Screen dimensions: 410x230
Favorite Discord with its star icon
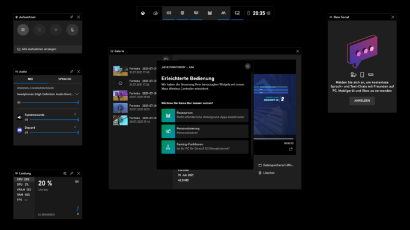pos(75,127)
